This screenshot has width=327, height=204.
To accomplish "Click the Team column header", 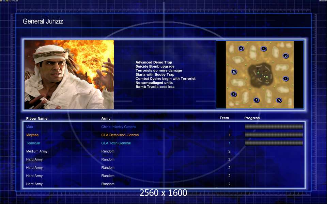I will click(x=224, y=118).
